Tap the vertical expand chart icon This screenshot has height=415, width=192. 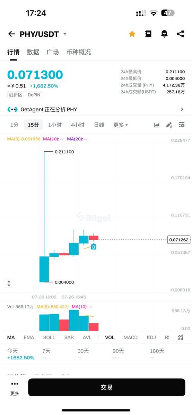pyautogui.click(x=9, y=283)
